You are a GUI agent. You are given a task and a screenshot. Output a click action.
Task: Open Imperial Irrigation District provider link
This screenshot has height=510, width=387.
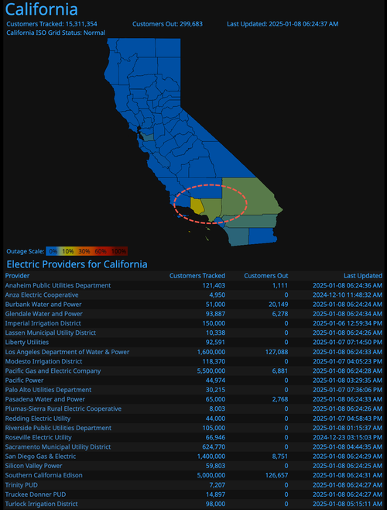(x=43, y=323)
